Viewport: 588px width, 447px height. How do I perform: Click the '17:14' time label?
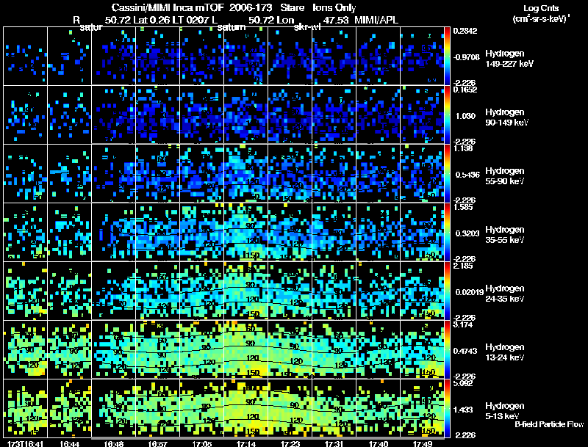click(x=246, y=444)
